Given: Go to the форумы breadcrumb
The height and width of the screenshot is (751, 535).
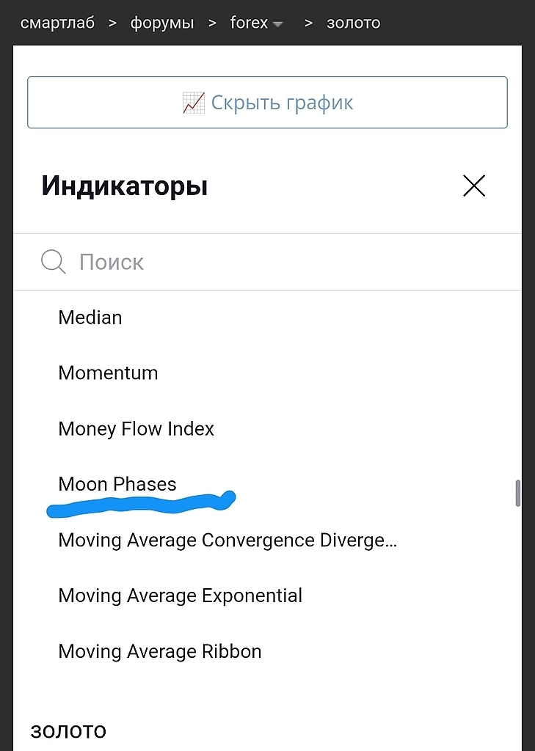Looking at the screenshot, I should click(x=162, y=23).
